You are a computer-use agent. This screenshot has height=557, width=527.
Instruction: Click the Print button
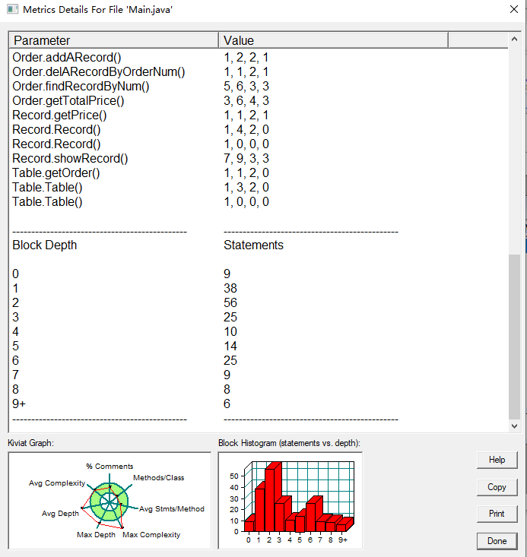point(497,514)
